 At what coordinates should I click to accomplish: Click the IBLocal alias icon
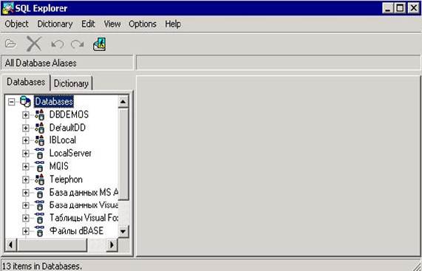click(x=40, y=140)
